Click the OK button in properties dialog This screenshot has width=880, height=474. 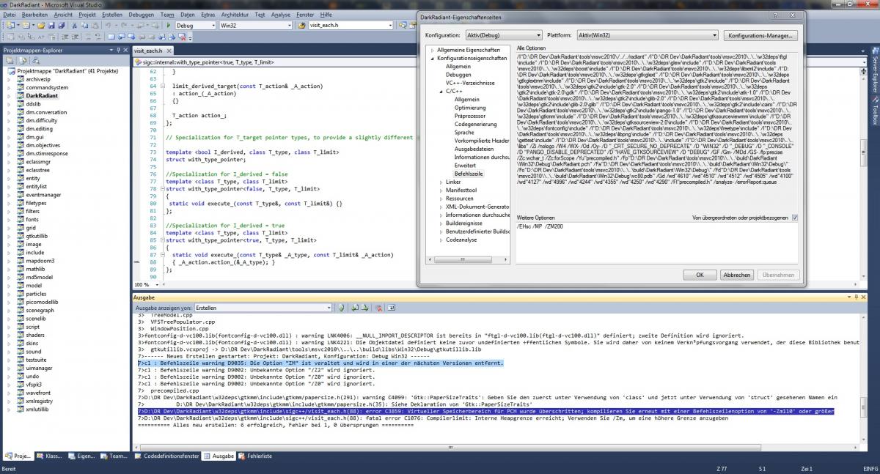click(700, 275)
